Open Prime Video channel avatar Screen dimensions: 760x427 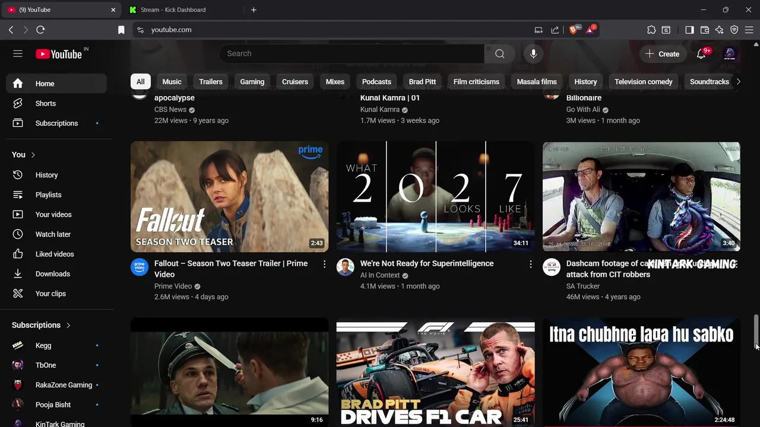tap(140, 267)
